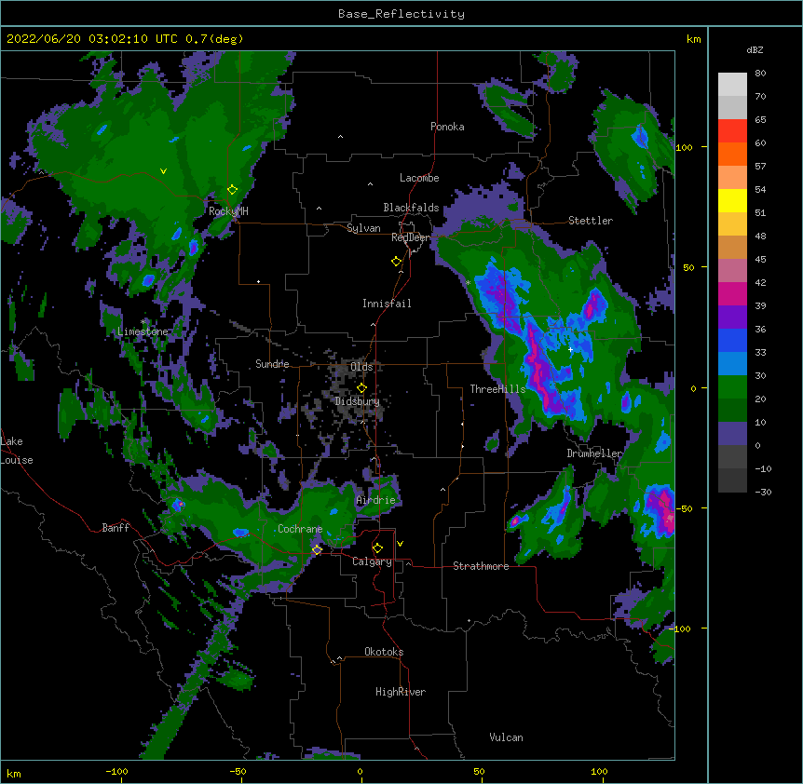Click the 100 tick on right vertical axis
Image resolution: width=803 pixels, height=784 pixels.
tap(684, 147)
